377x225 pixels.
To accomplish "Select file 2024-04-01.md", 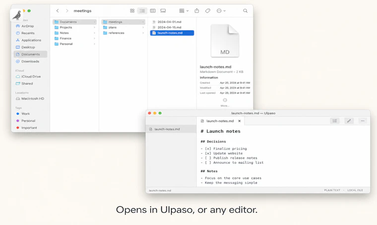I will [172, 22].
